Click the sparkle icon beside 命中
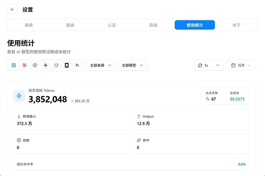 [139, 140]
